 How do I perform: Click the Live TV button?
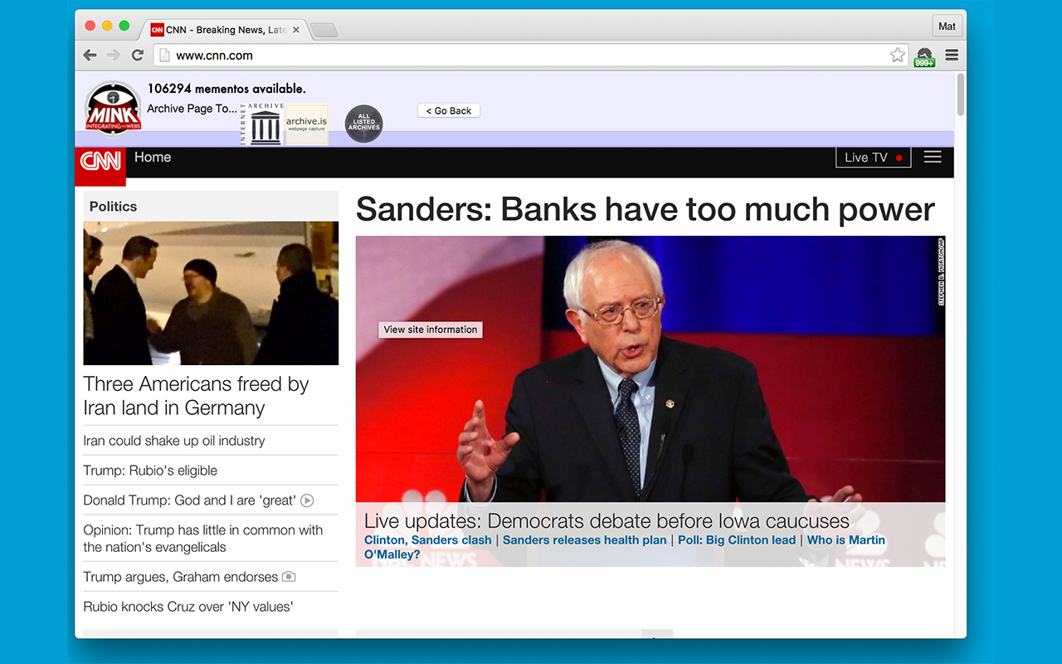(x=873, y=156)
